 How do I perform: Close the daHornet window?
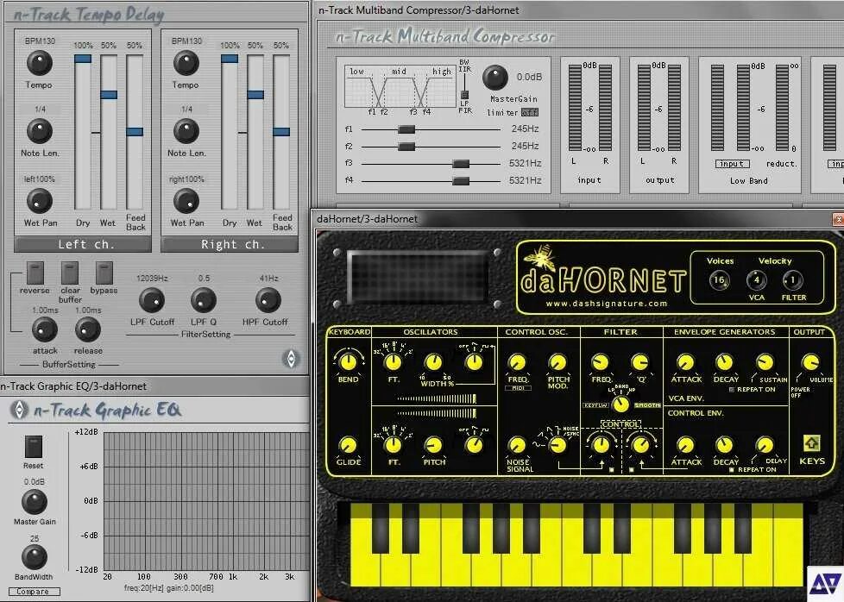point(838,219)
